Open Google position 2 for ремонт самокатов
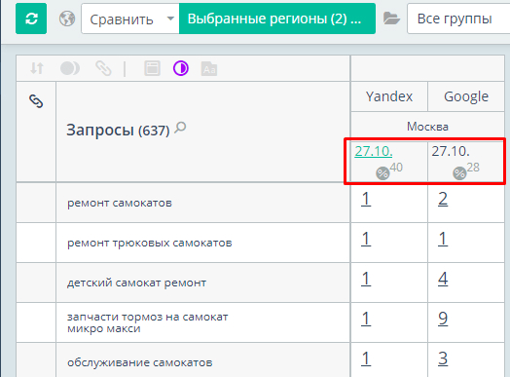The height and width of the screenshot is (377, 510). (x=443, y=199)
